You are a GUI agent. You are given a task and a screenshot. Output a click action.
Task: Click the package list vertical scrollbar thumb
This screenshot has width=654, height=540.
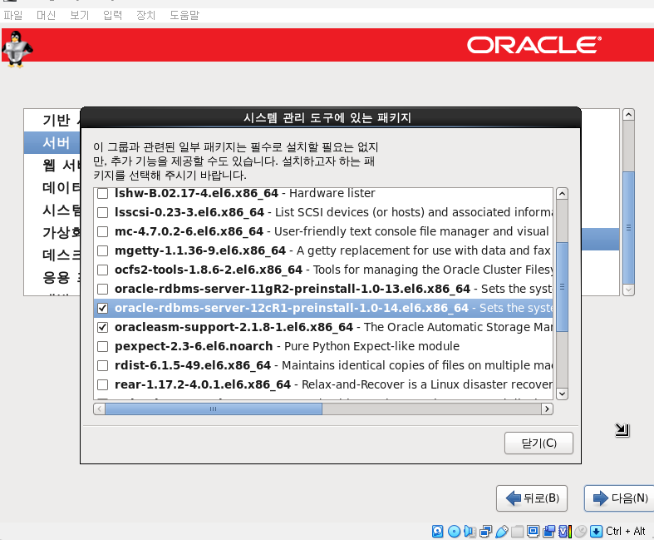click(563, 287)
